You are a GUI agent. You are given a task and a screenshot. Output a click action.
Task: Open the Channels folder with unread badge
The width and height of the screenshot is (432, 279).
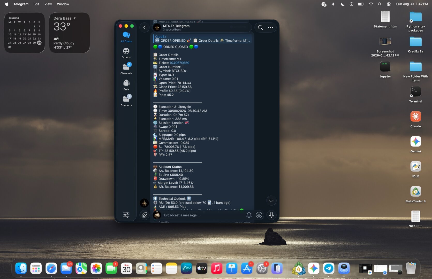coord(126,69)
